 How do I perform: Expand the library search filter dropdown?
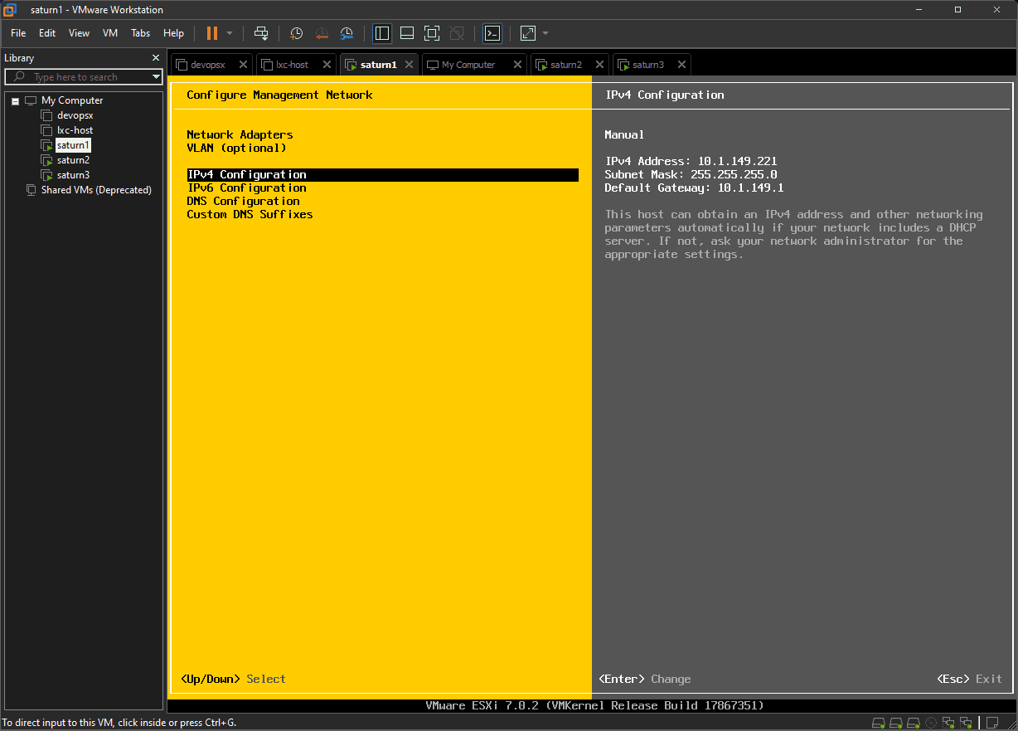[156, 77]
